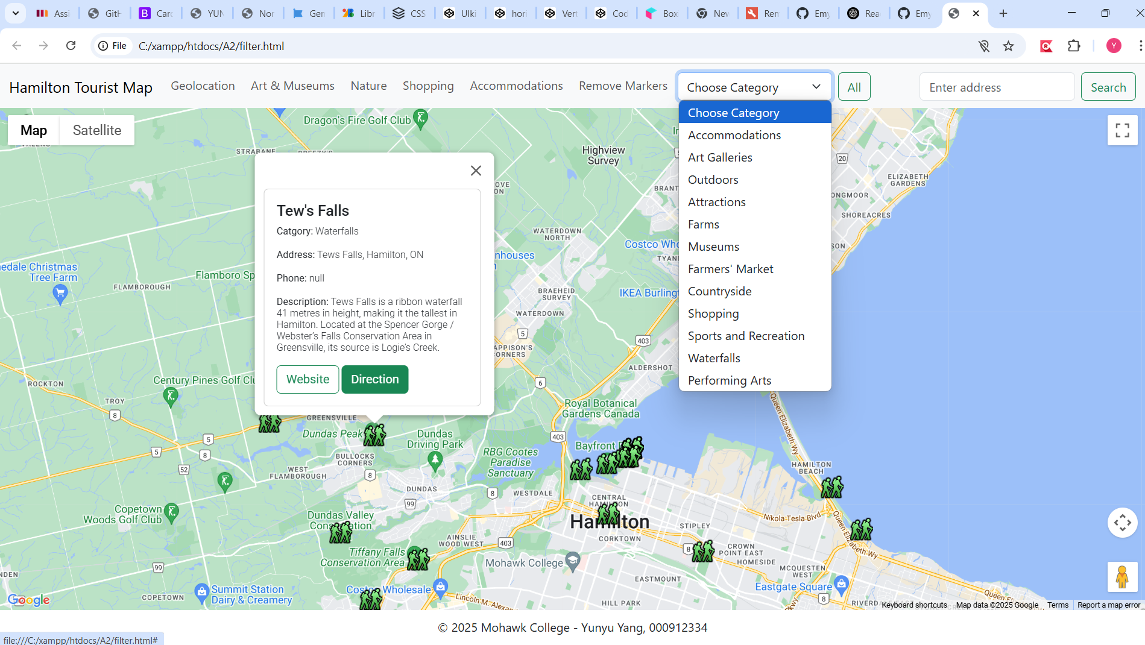The image size is (1145, 645).
Task: Choose Performing Arts category option
Action: [x=754, y=380]
